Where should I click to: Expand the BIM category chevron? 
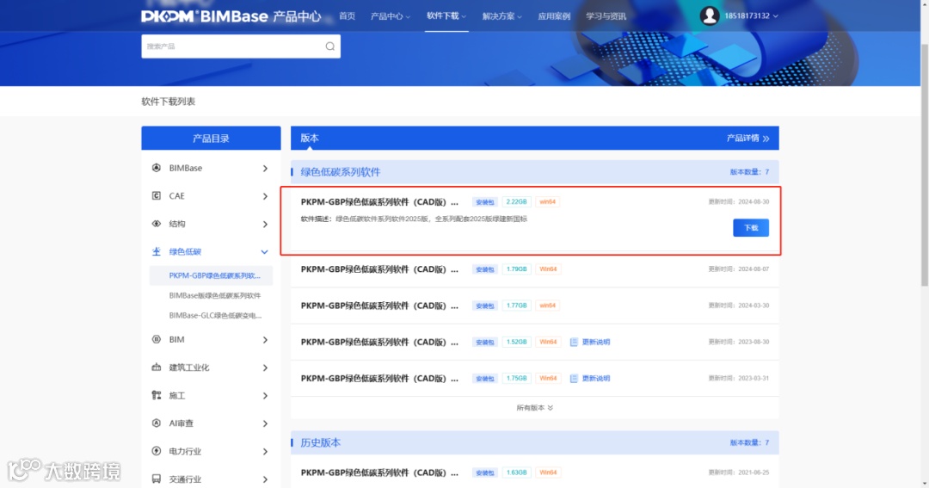coord(265,340)
